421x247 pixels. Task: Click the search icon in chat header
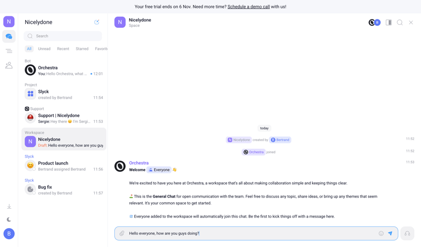click(400, 23)
